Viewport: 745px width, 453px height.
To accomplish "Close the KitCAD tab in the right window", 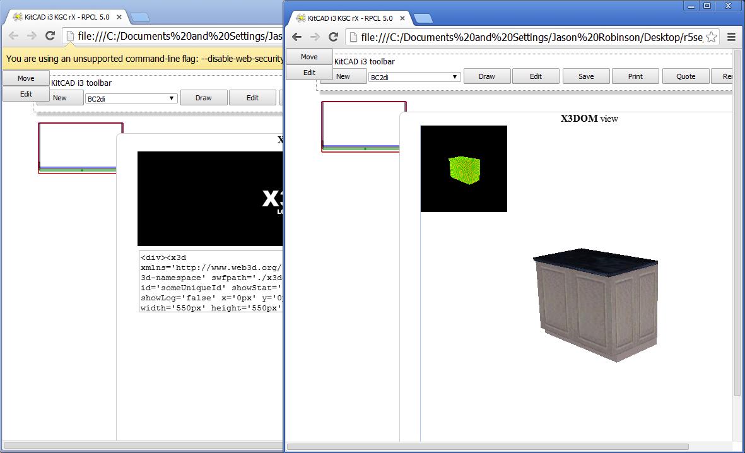I will coord(402,18).
